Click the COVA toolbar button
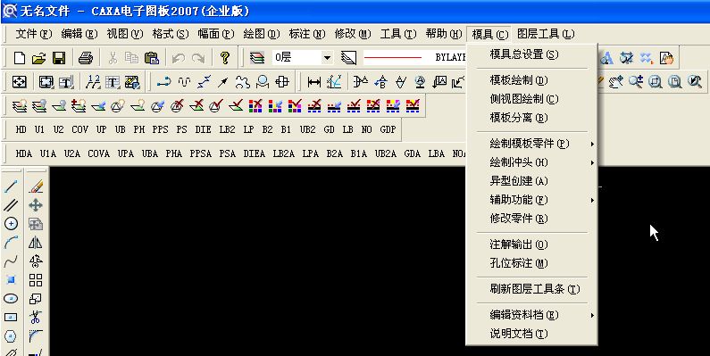710x356 pixels. pos(99,153)
